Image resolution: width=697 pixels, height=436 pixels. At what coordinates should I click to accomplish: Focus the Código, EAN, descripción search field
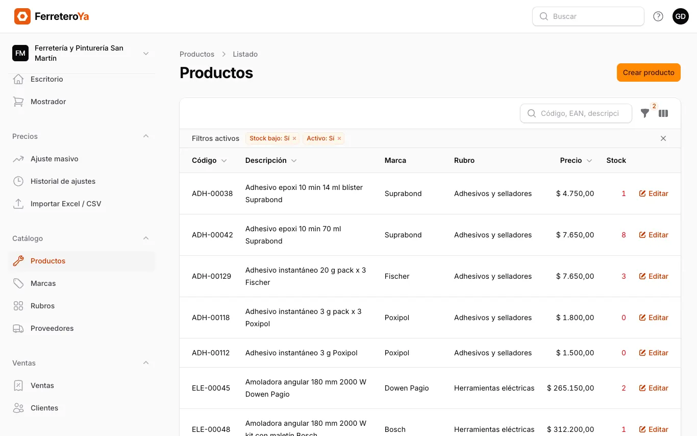coord(576,113)
